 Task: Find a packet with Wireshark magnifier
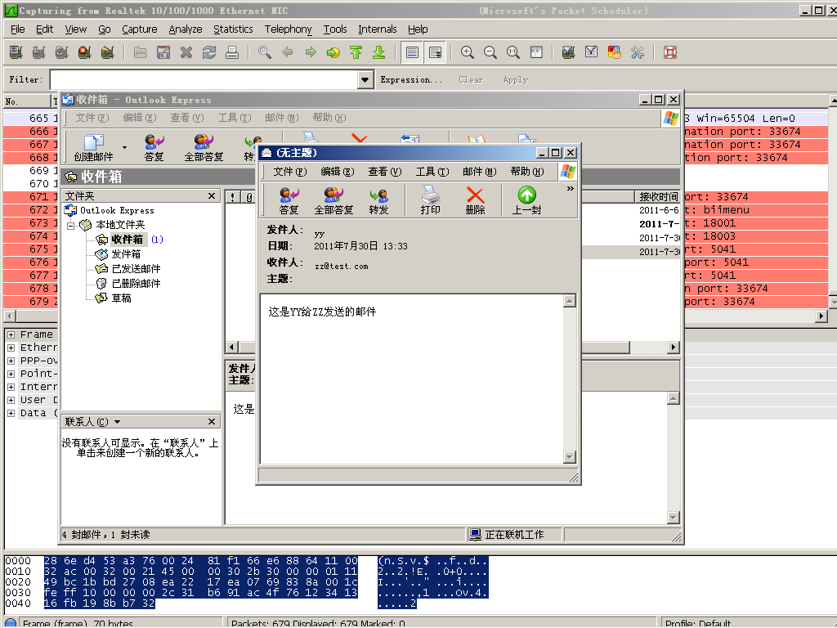coord(265,52)
